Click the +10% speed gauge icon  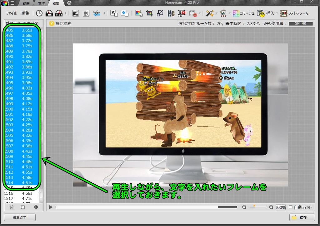(x=59, y=13)
